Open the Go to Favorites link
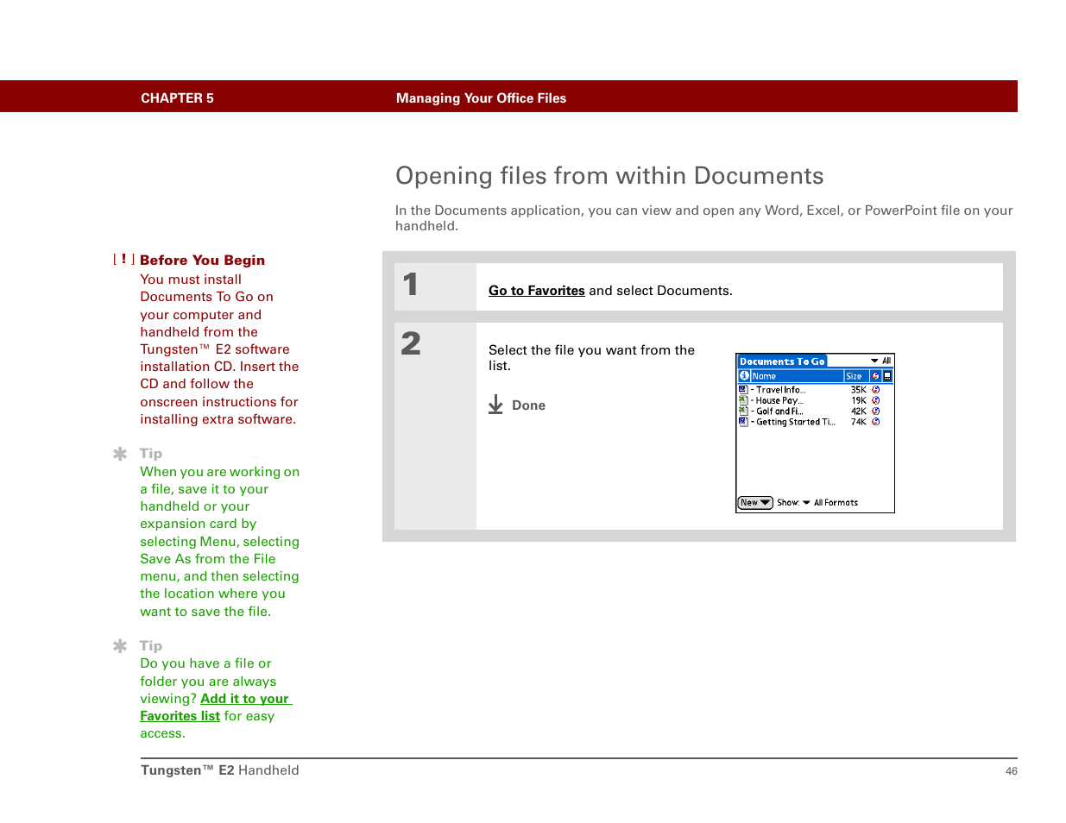 click(536, 291)
